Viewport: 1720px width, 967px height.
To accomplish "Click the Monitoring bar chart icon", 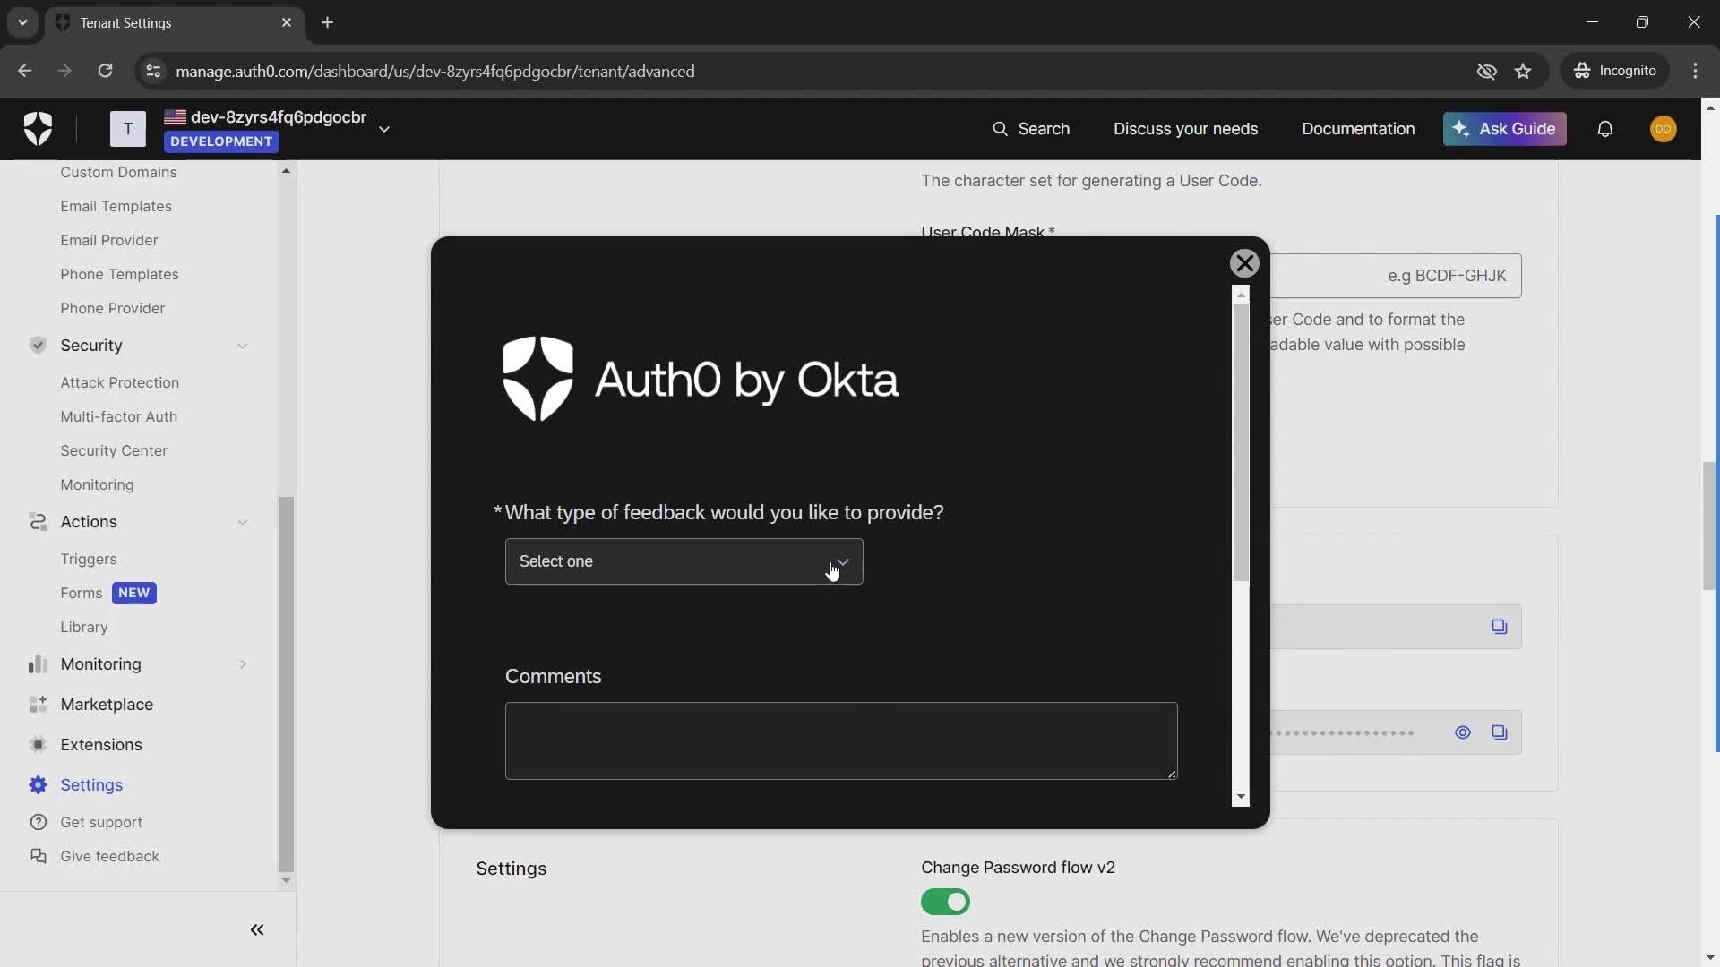I will 38,663.
